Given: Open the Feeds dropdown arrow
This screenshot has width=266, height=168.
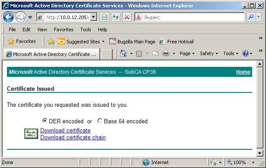Looking at the screenshot, I should pos(147,54).
